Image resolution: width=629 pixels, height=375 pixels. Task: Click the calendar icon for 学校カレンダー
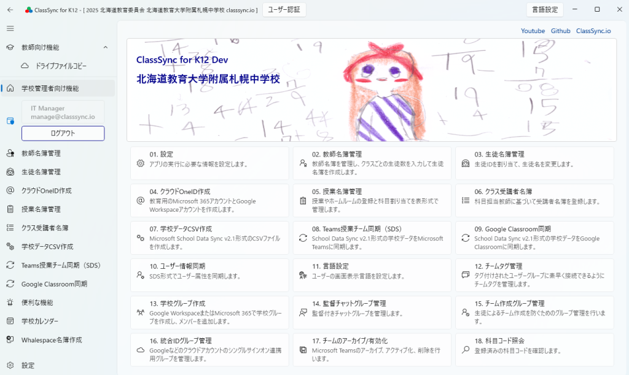point(10,321)
